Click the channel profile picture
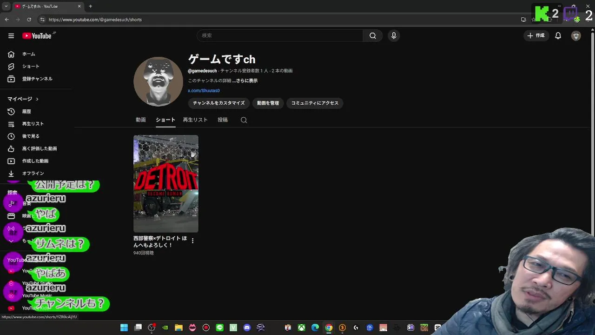Screen dimensions: 595x335 pyautogui.click(x=159, y=82)
